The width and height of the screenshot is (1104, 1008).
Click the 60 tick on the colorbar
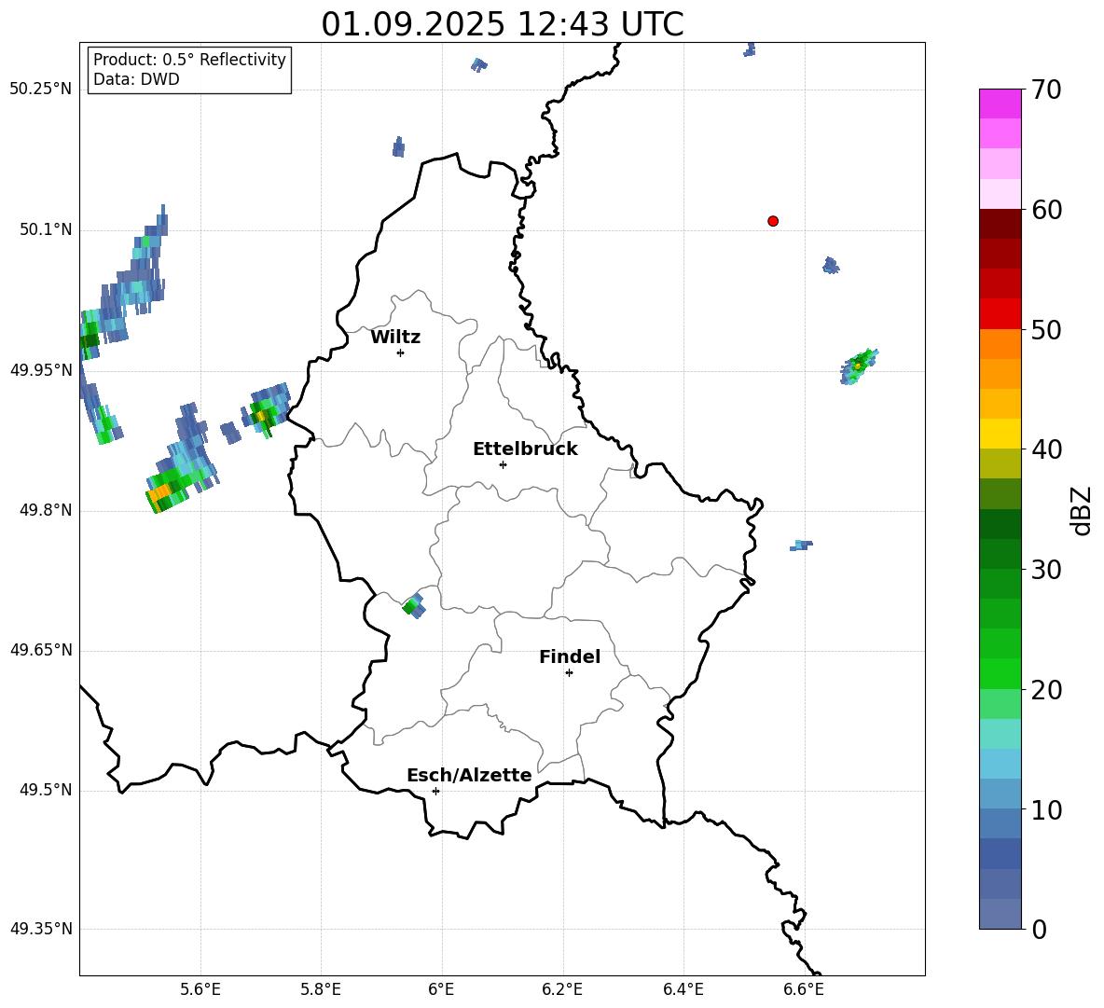coord(1046,210)
